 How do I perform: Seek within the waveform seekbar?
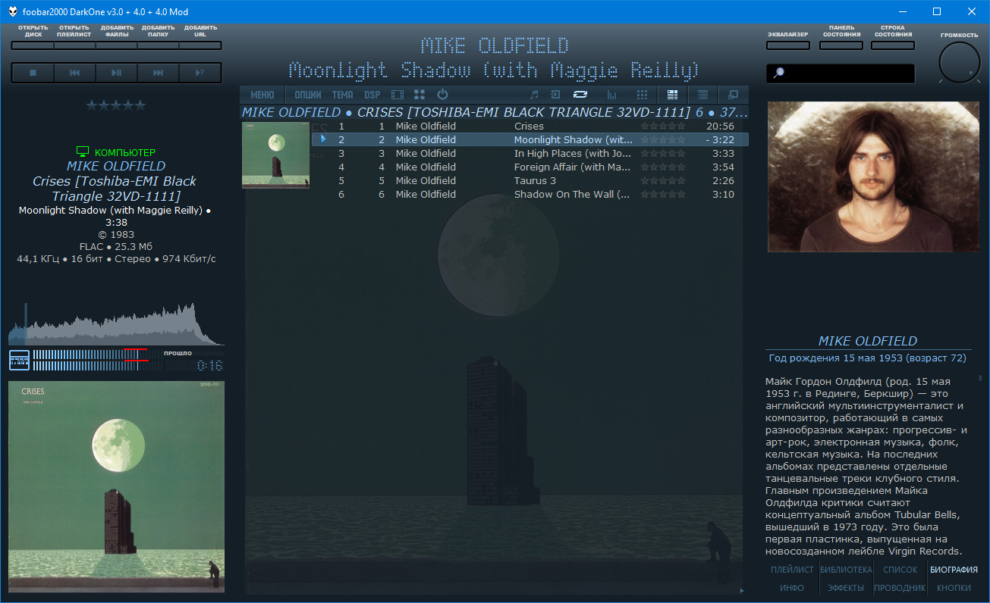(117, 324)
